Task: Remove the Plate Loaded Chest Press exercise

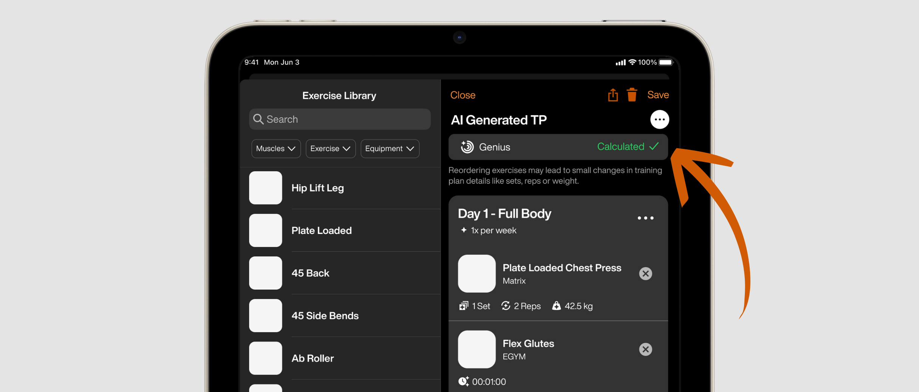Action: click(645, 273)
